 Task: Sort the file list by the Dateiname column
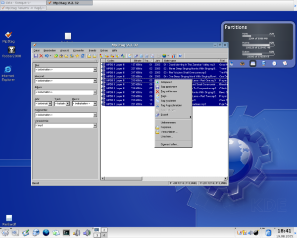(190, 60)
